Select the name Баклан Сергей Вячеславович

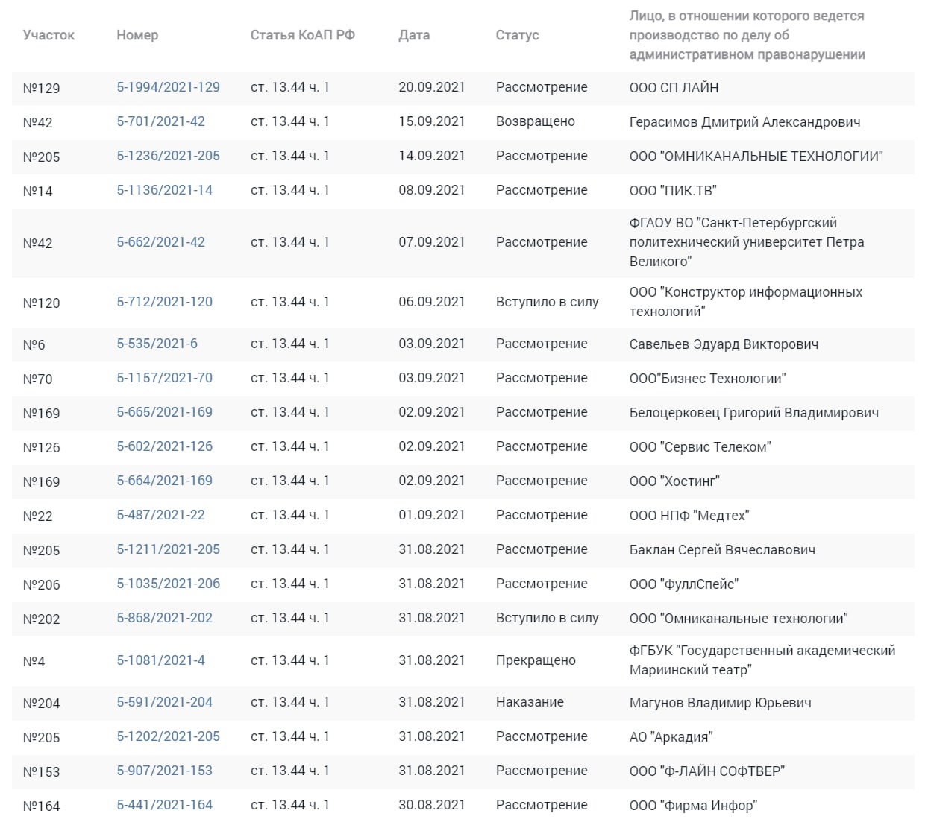tap(722, 549)
